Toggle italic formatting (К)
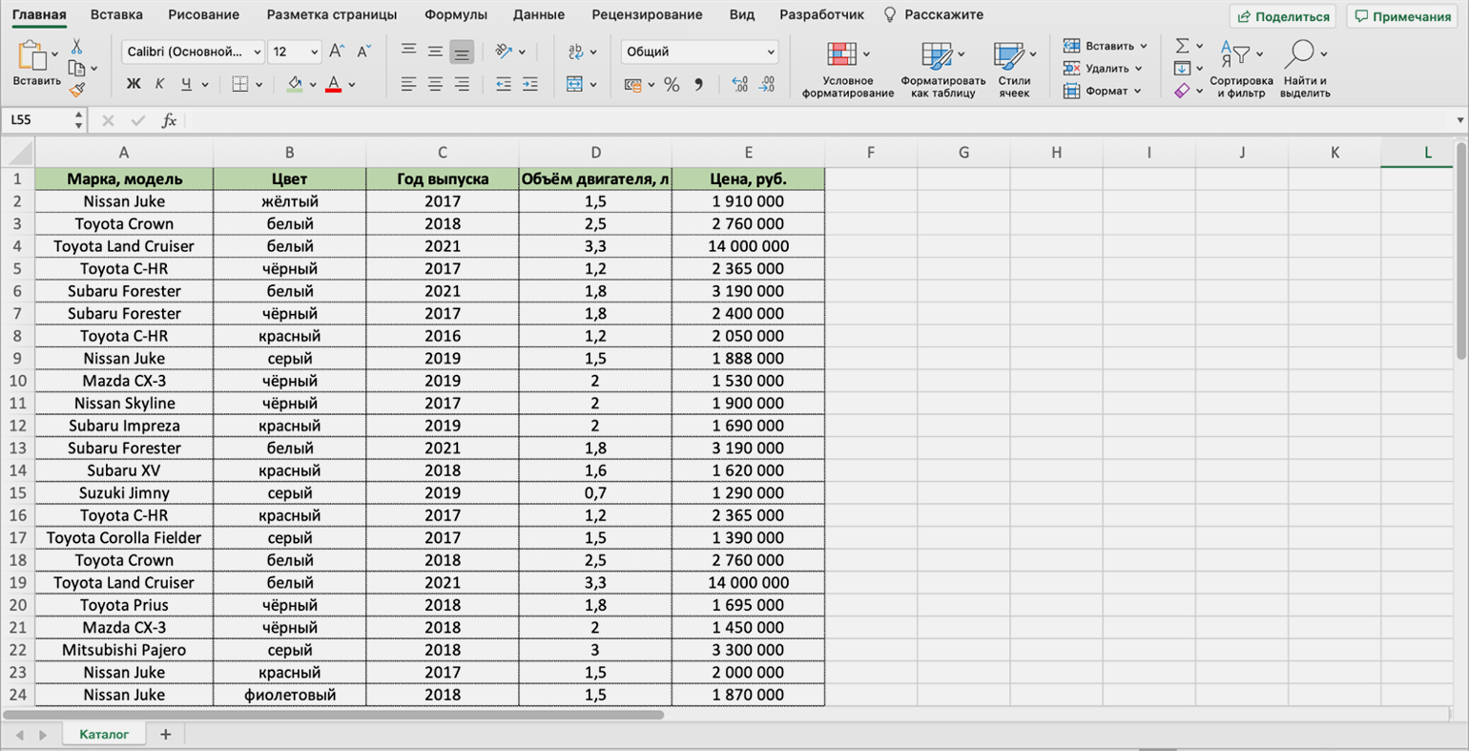Screen dimensions: 1469x751 [x=159, y=85]
